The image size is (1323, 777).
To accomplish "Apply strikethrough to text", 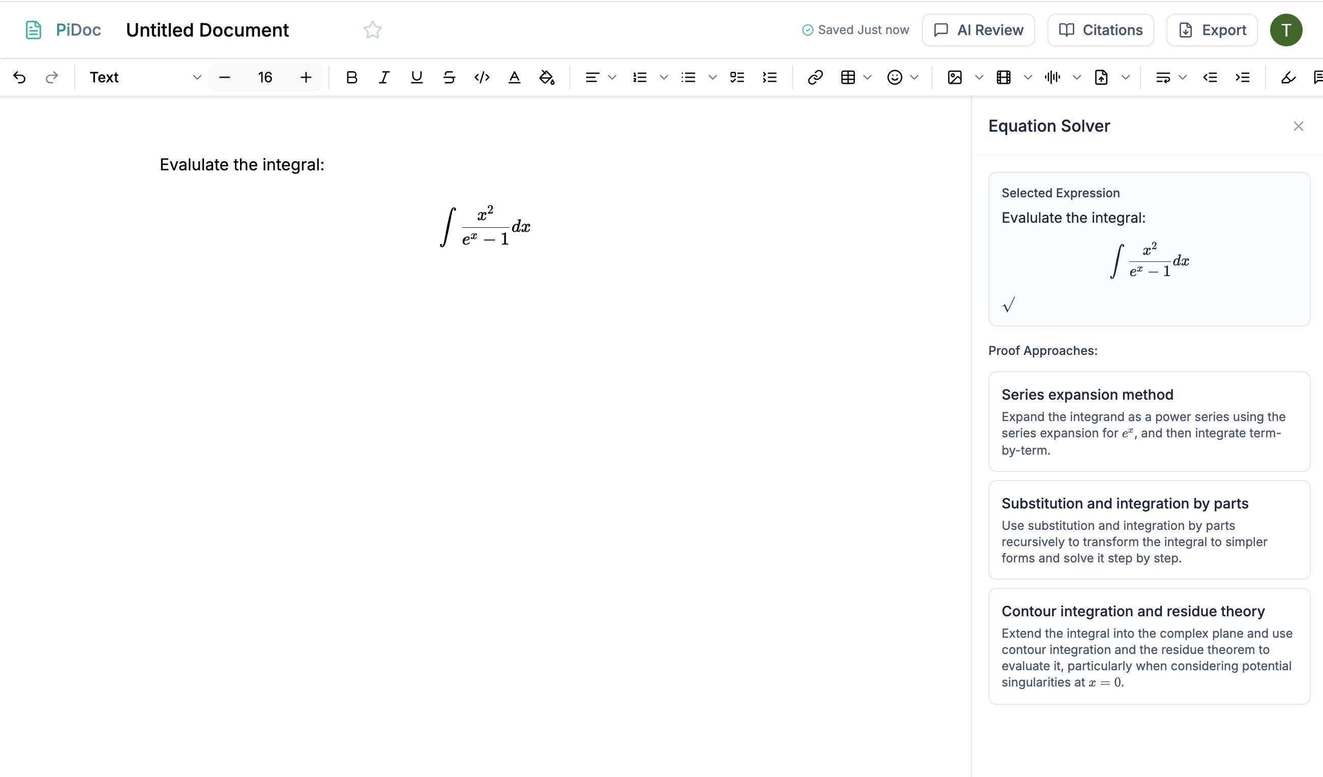I will [449, 77].
